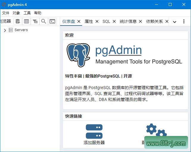Close the pgAdmin 4 window
This screenshot has height=152, width=191.
pyautogui.click(x=184, y=5)
